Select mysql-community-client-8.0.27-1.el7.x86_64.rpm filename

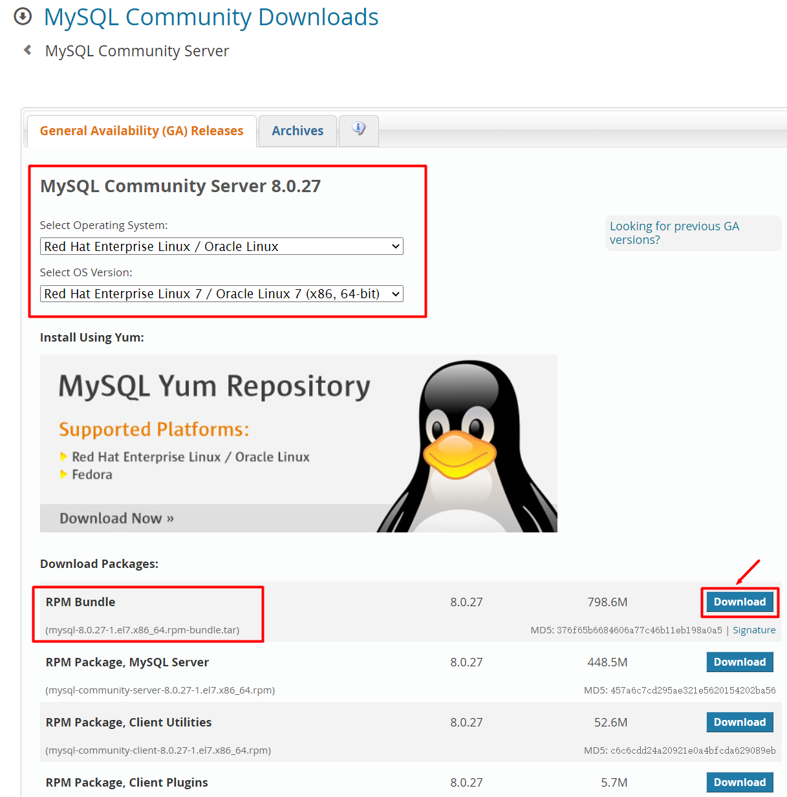[158, 750]
